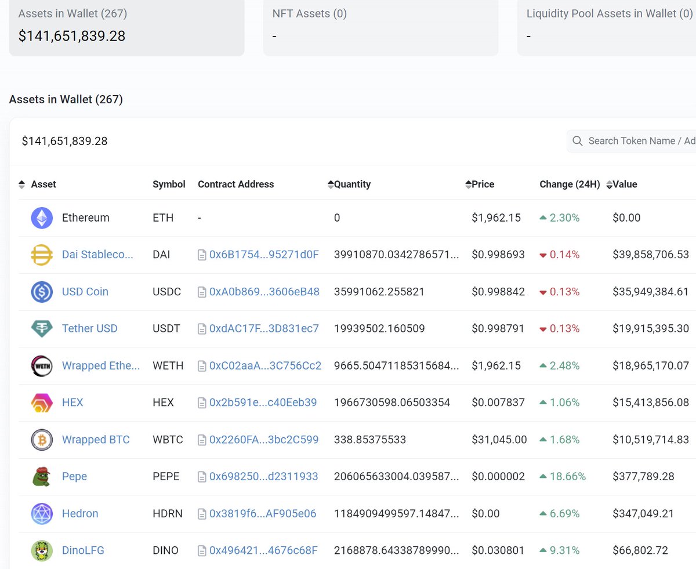Open the Wrapped BTC token link

click(x=96, y=440)
